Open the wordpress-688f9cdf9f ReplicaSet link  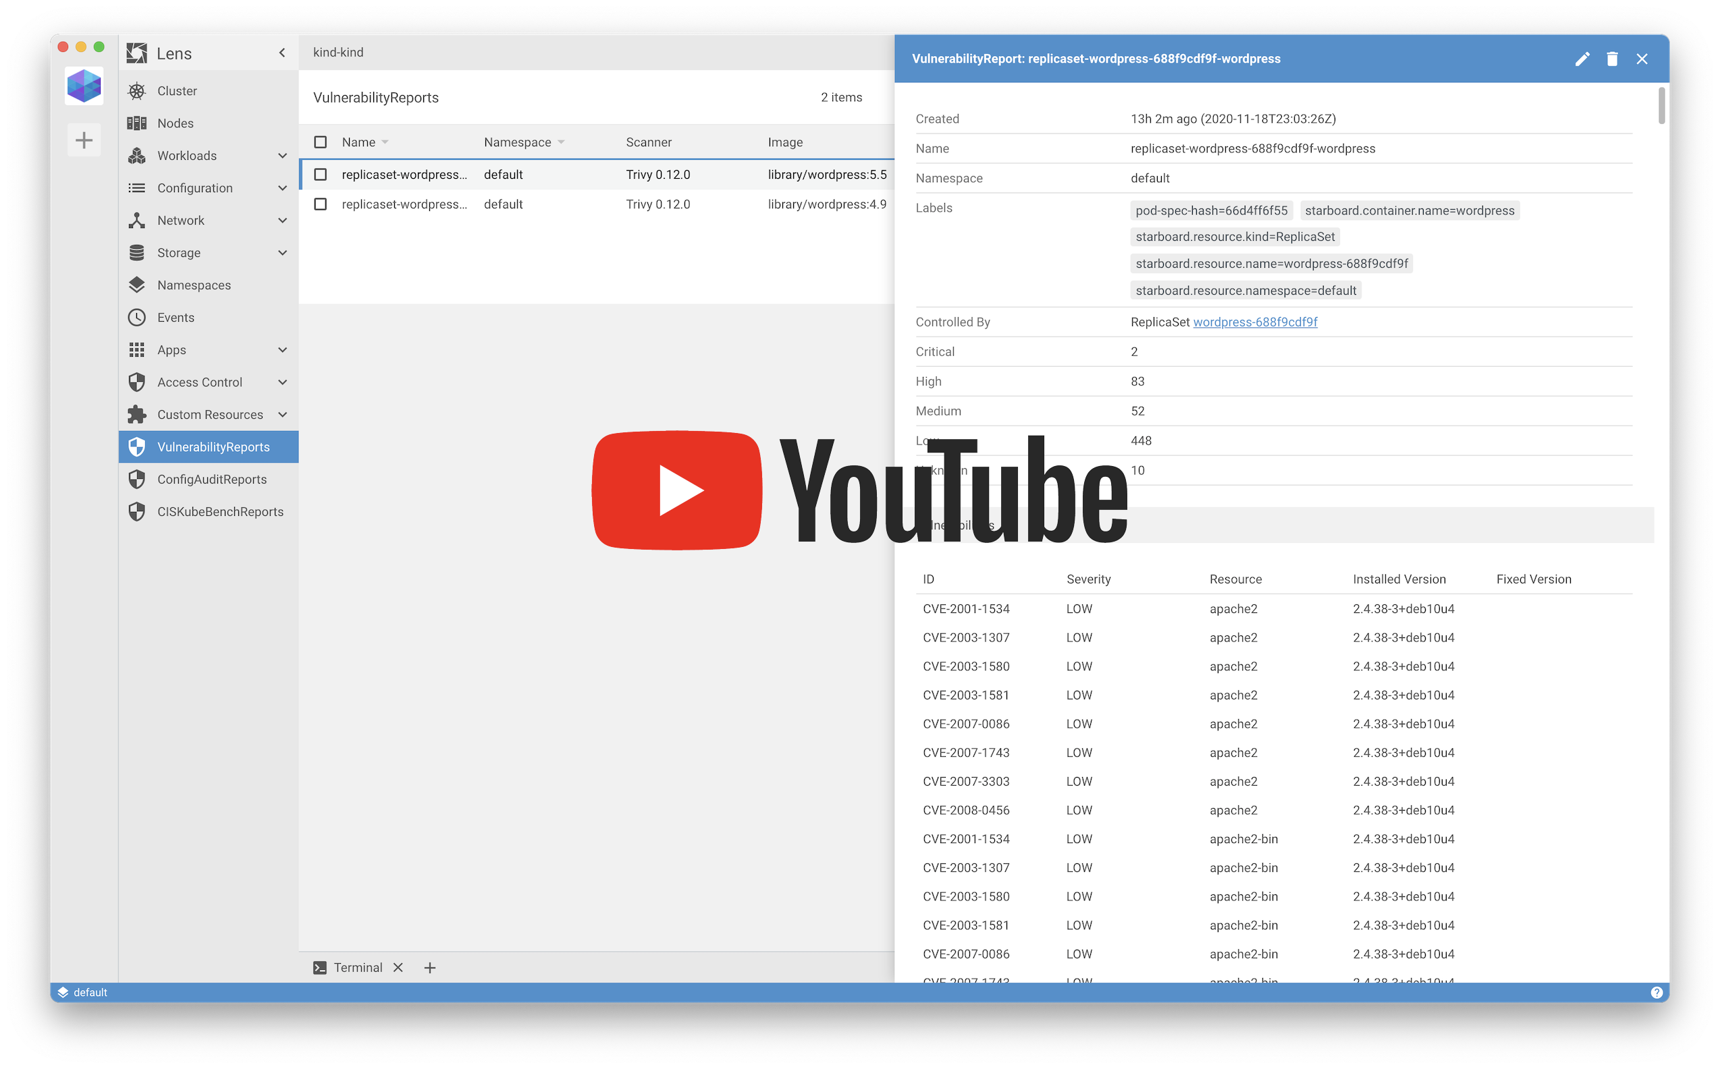1254,322
